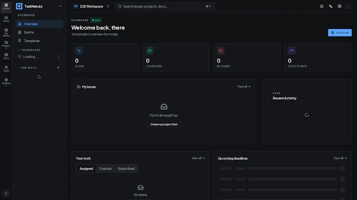Screen dimensions: 357x200
Task: Open Inbox in the left rail
Action: 6,19
